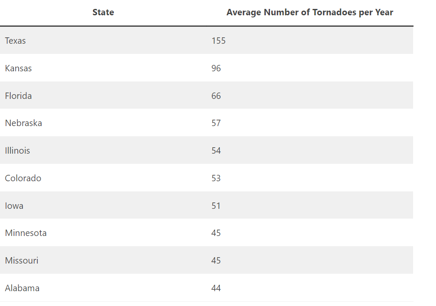This screenshot has width=436, height=306.
Task: Click the State column header
Action: coord(103,12)
